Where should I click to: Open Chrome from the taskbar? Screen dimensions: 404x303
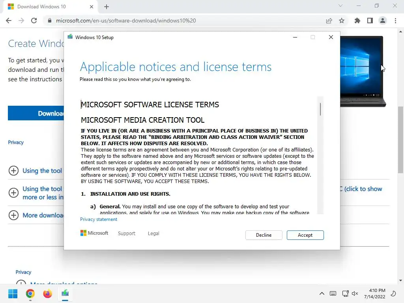tap(30, 294)
